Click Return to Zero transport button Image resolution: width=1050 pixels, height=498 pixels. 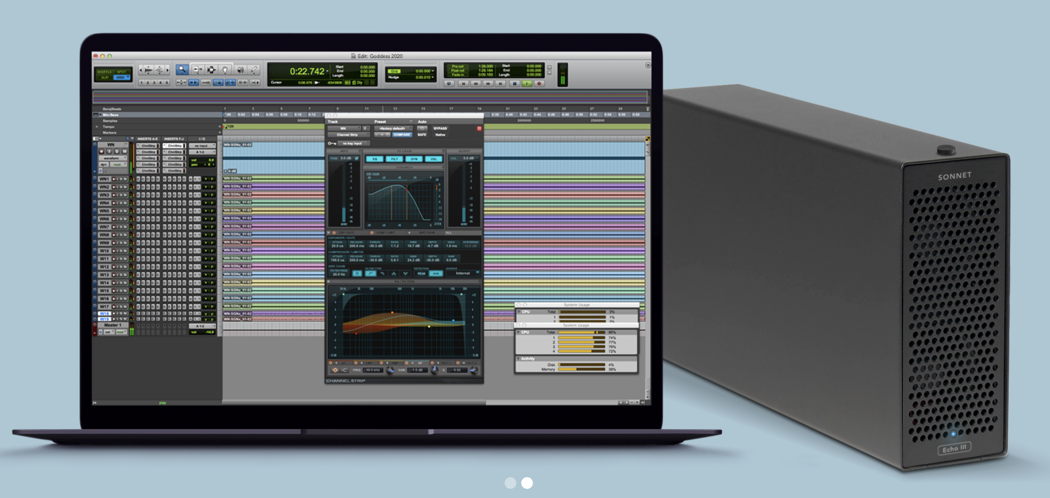click(x=463, y=84)
